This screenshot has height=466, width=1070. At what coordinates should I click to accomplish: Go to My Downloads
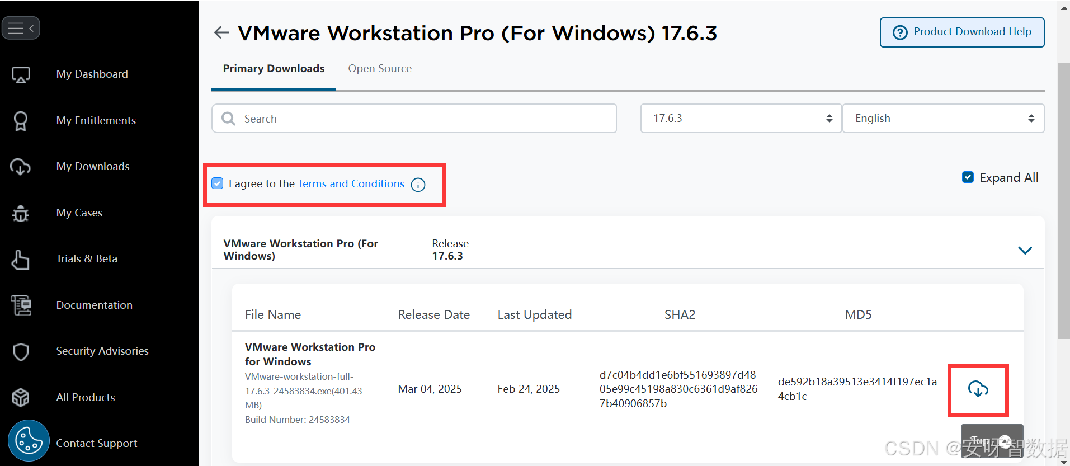point(93,167)
